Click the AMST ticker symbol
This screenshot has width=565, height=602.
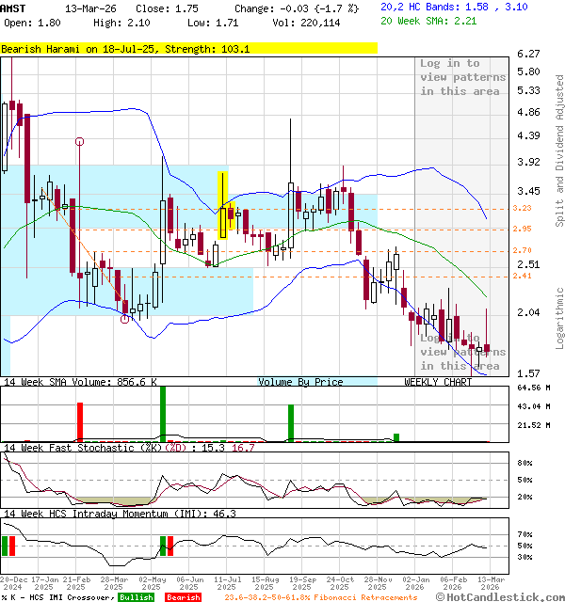pos(13,8)
